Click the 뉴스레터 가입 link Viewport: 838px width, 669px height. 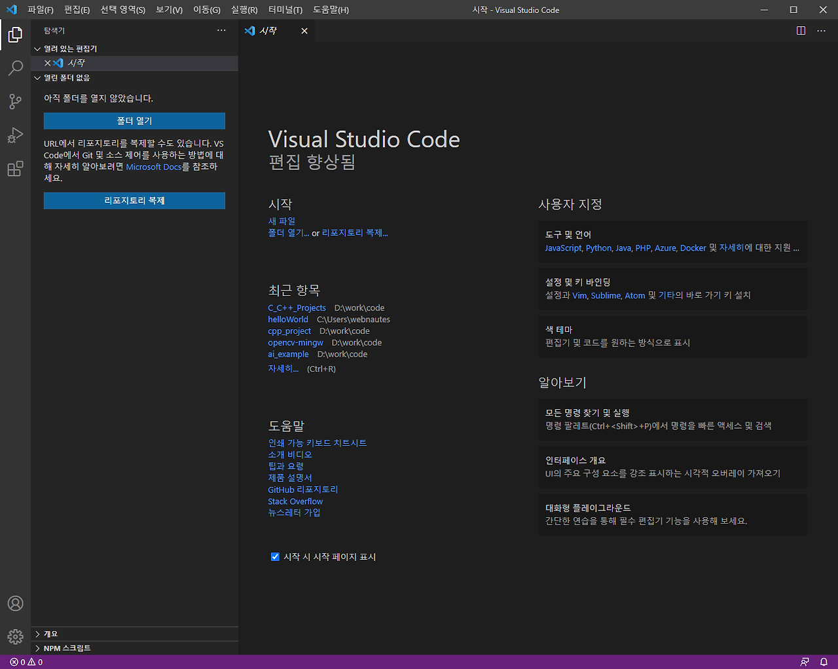pyautogui.click(x=294, y=513)
